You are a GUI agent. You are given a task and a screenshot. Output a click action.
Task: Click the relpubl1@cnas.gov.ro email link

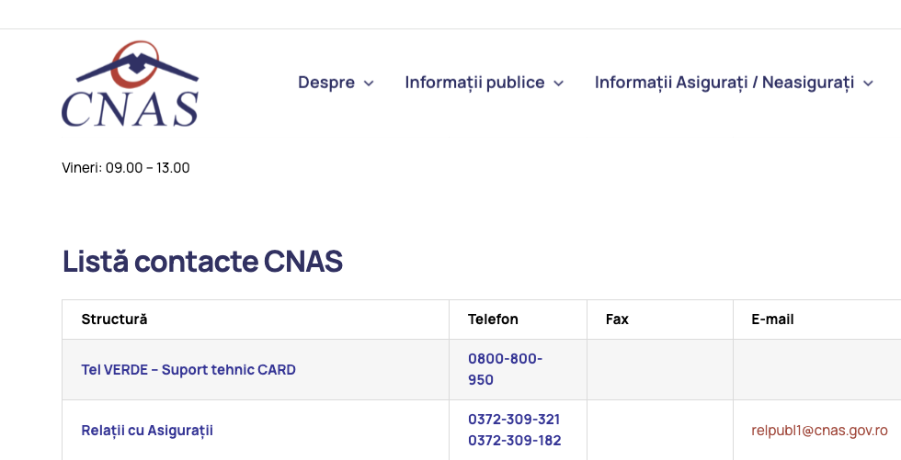(x=819, y=430)
